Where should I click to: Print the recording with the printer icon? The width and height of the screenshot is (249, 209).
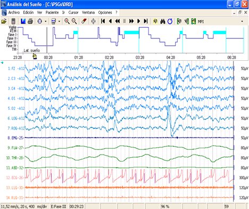click(x=30, y=21)
